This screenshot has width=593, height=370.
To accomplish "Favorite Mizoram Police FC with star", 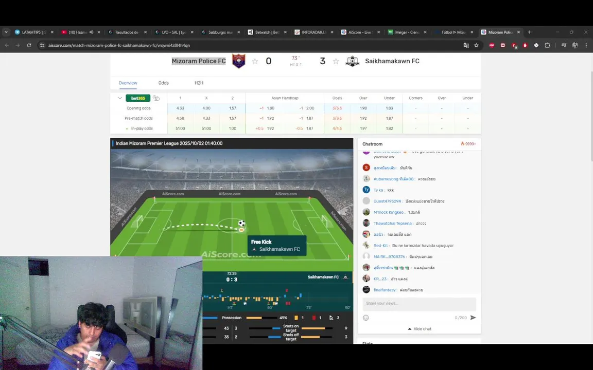I will coord(255,61).
